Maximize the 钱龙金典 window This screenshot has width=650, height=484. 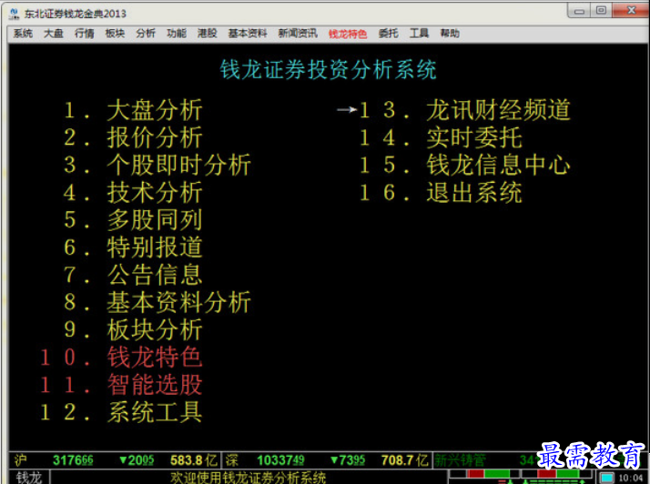[601, 11]
